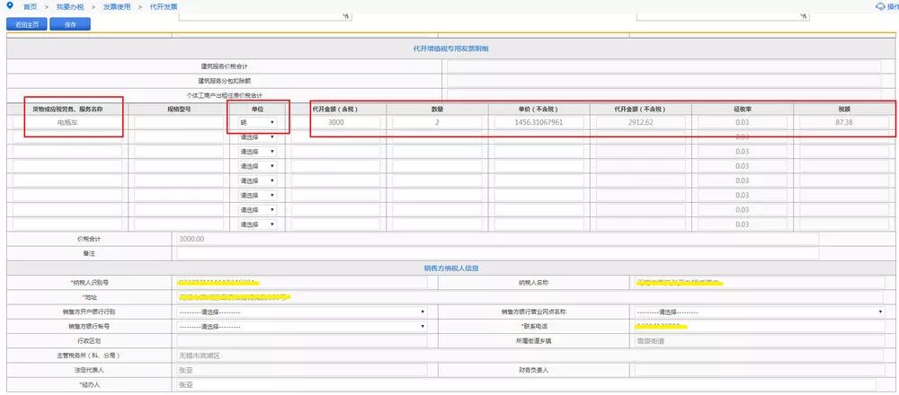Click the 财务负责人 input field
The image size is (899, 395).
point(759,371)
